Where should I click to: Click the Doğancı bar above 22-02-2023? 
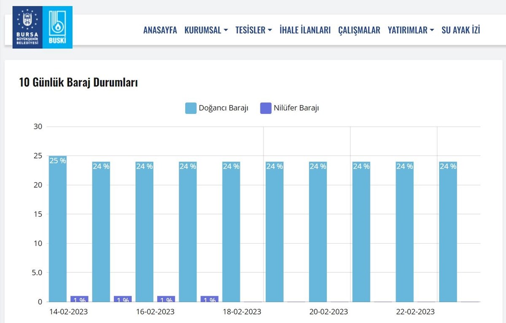pos(404,232)
